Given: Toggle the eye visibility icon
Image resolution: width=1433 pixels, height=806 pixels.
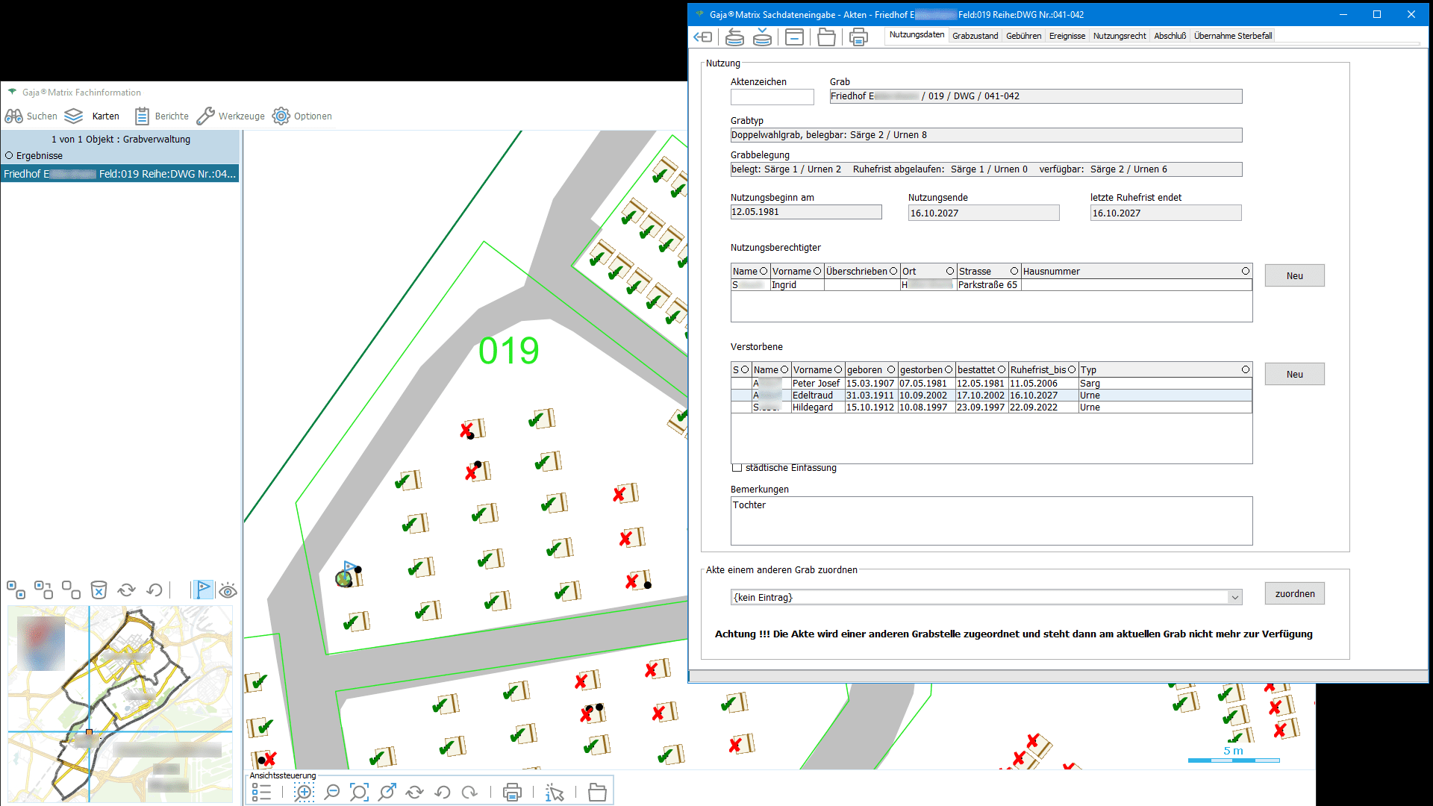Looking at the screenshot, I should tap(228, 590).
